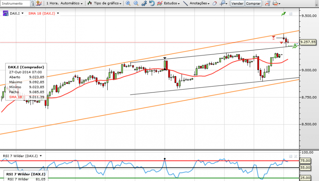Viewport: 319px width, 181px height.
Task: Click the price panel maximize icon
Action: point(290,14)
